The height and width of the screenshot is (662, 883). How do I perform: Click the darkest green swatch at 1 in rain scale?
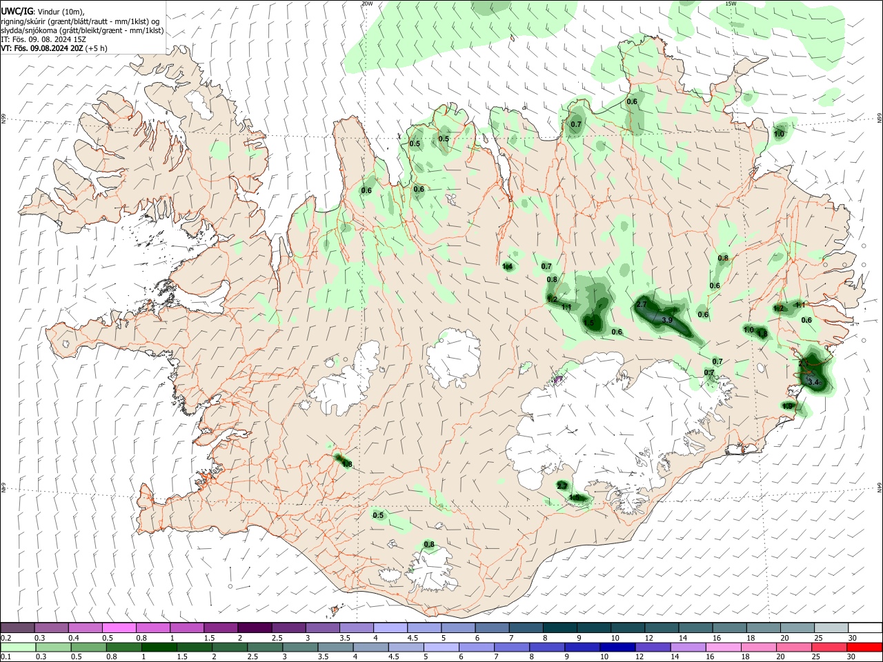click(x=159, y=648)
